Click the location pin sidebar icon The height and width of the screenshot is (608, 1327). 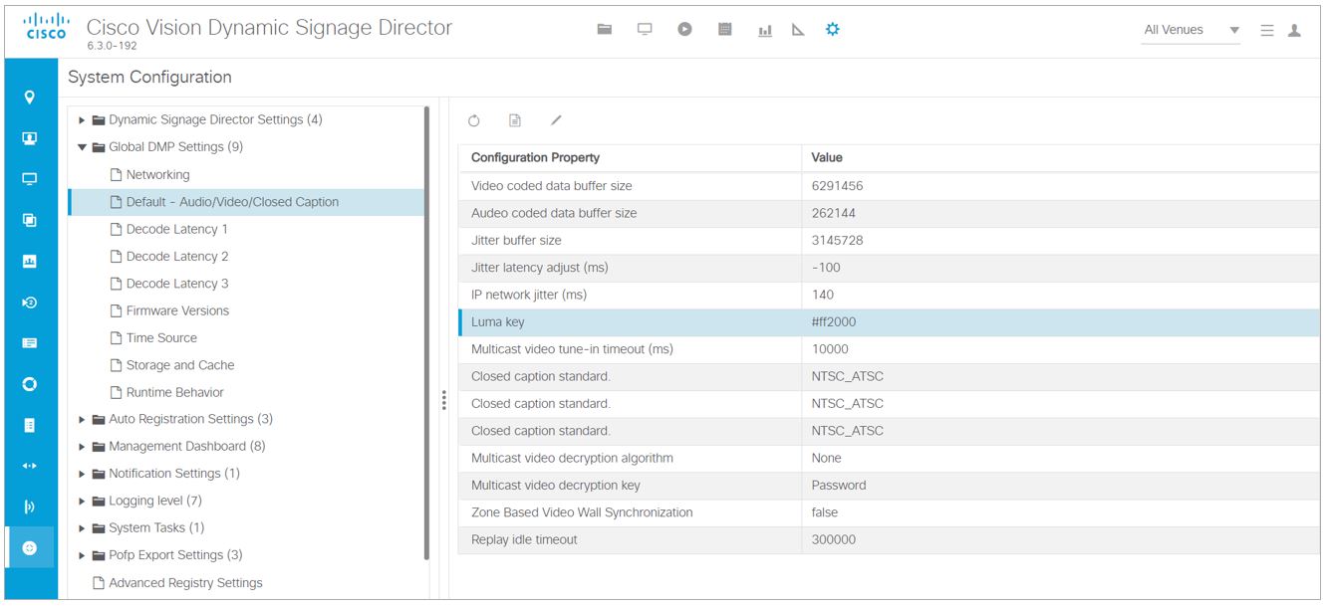click(x=30, y=98)
